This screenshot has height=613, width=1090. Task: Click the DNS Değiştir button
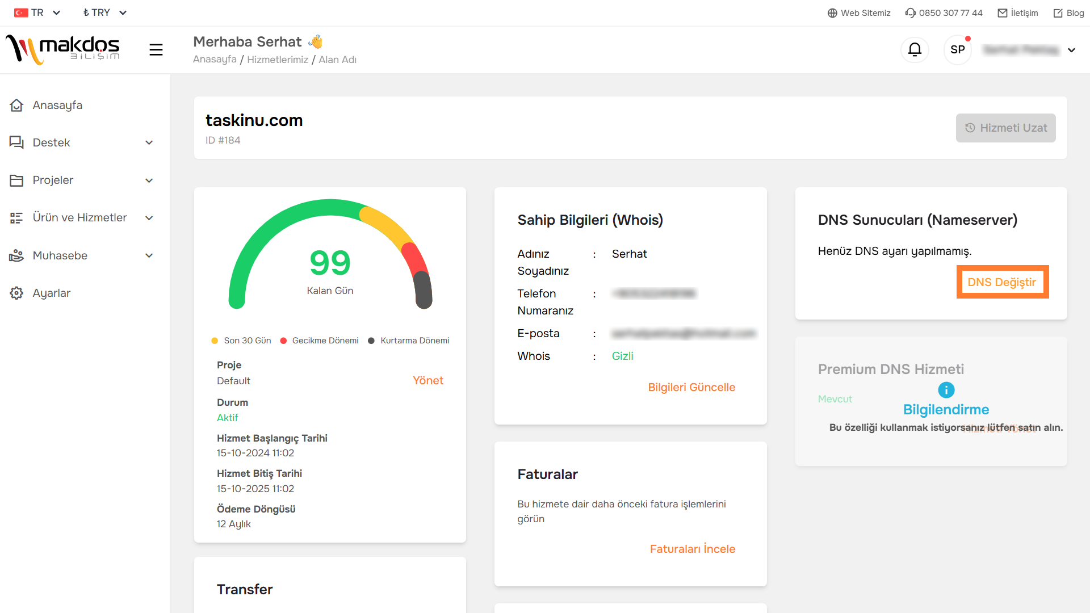1002,282
